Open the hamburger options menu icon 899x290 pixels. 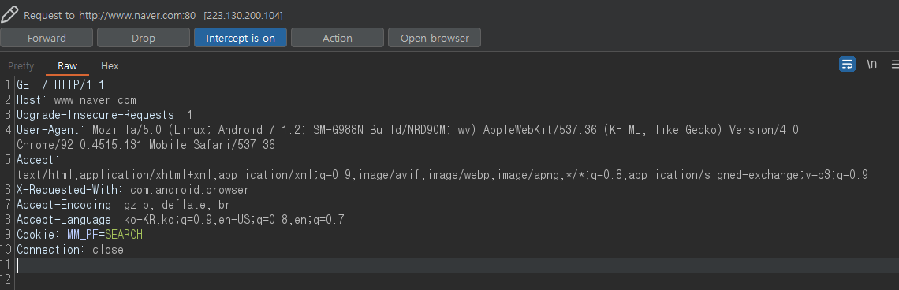(895, 64)
